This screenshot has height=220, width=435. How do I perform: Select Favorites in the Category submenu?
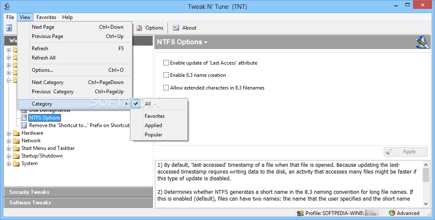point(159,116)
